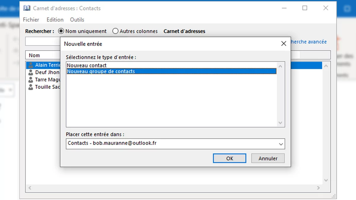Click the address book icon in title bar
The height and width of the screenshot is (200, 356).
pyautogui.click(x=27, y=8)
